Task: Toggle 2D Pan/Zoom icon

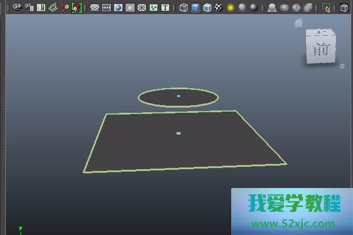Action: [65, 8]
